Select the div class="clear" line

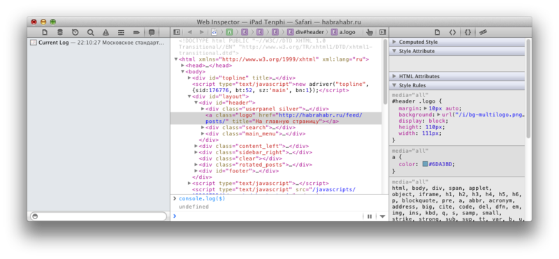[240, 158]
